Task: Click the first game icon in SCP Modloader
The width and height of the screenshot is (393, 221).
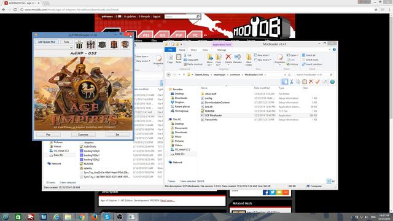Action: [x=79, y=45]
